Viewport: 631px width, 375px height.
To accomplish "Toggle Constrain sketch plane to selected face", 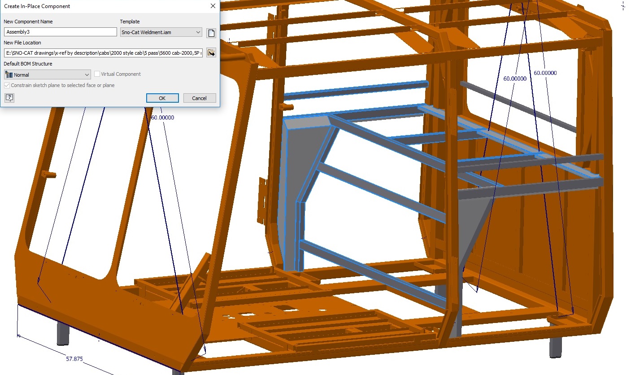I will 7,85.
